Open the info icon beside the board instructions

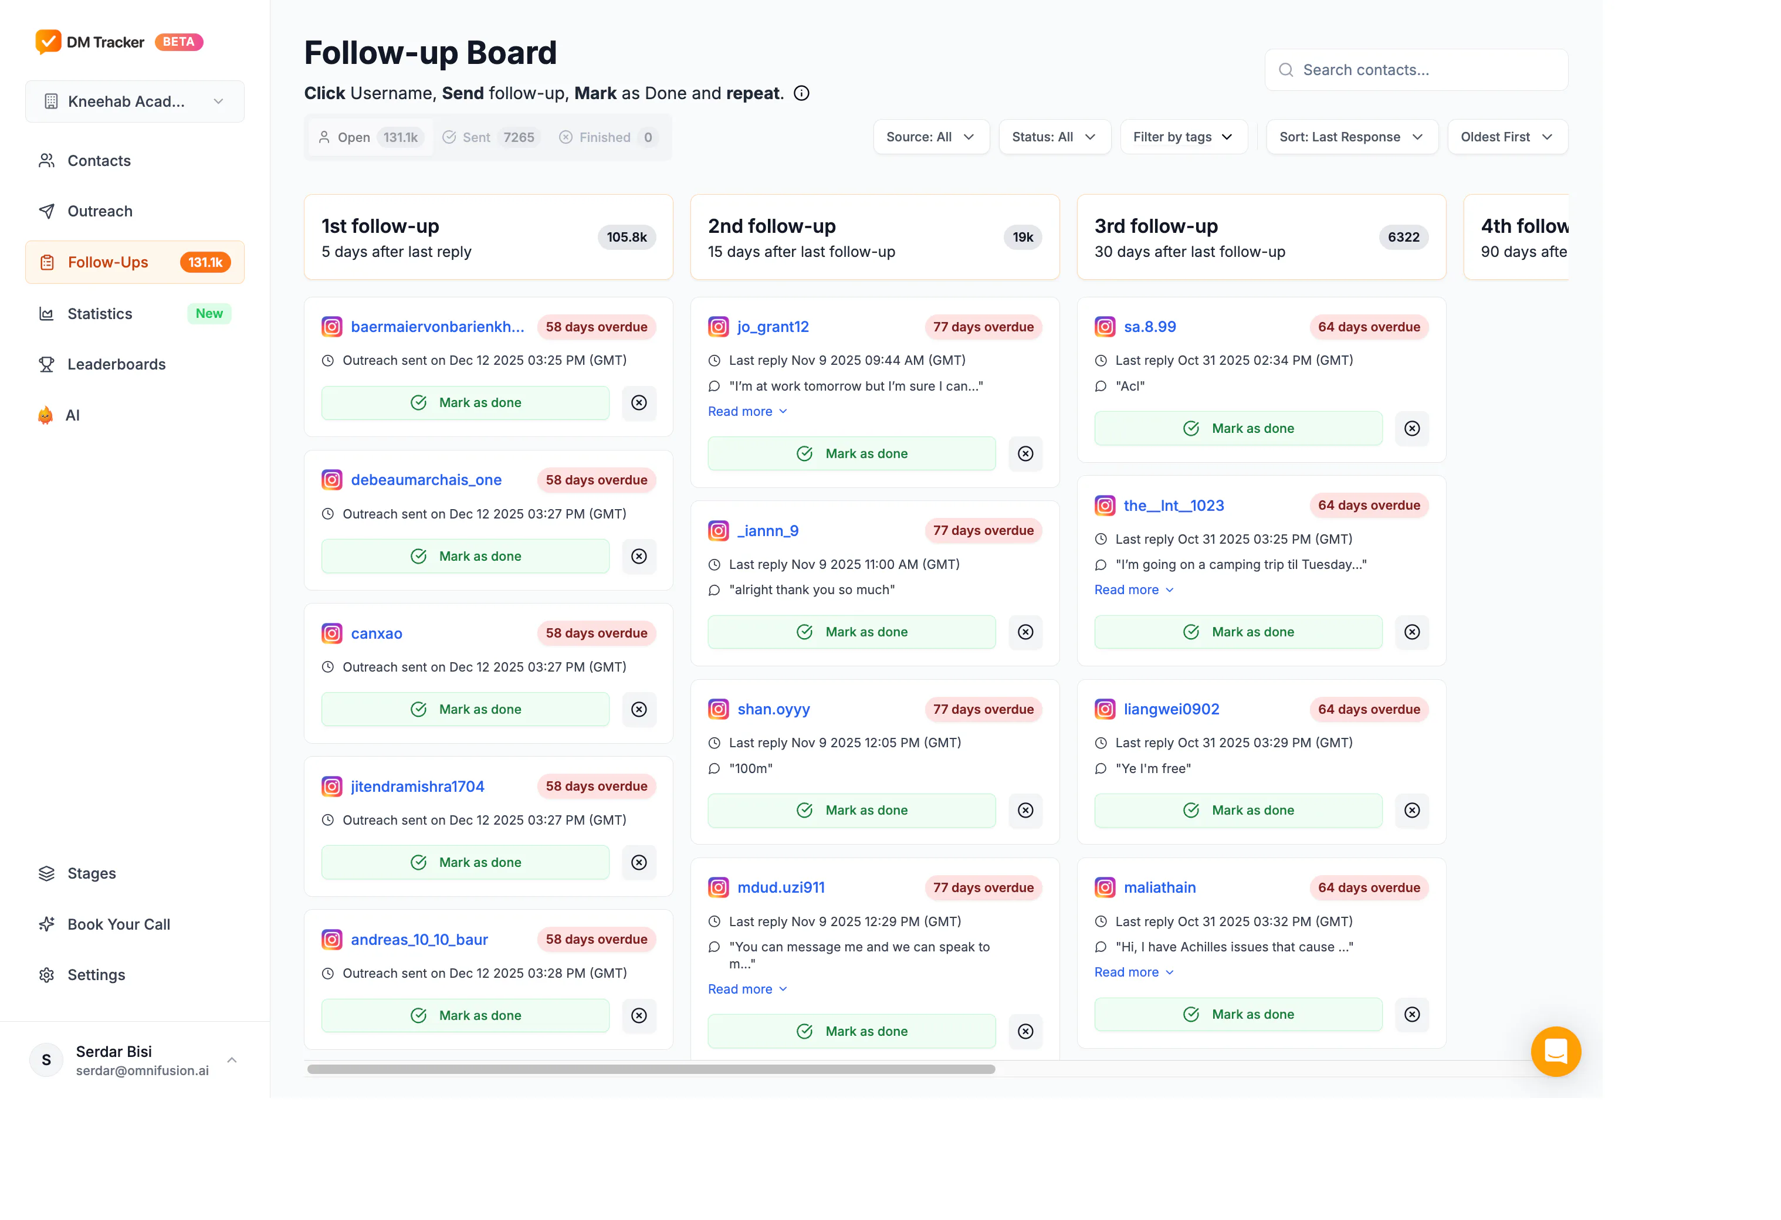(x=801, y=93)
